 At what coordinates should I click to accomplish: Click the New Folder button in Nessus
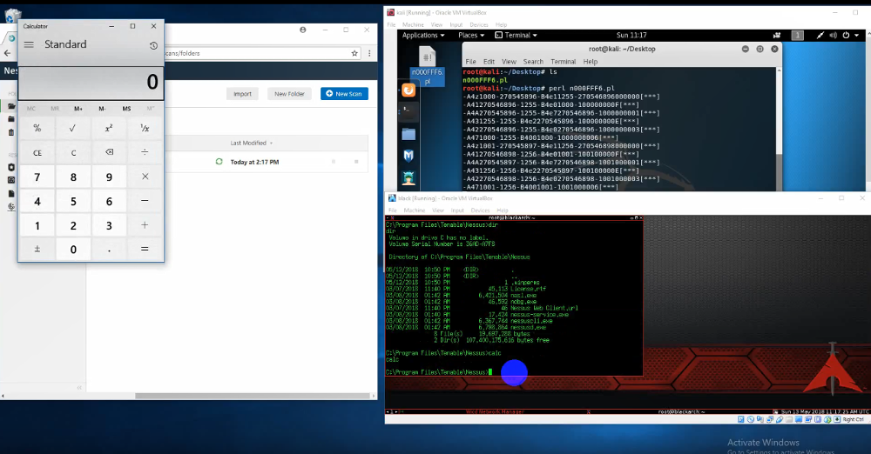[x=289, y=94]
